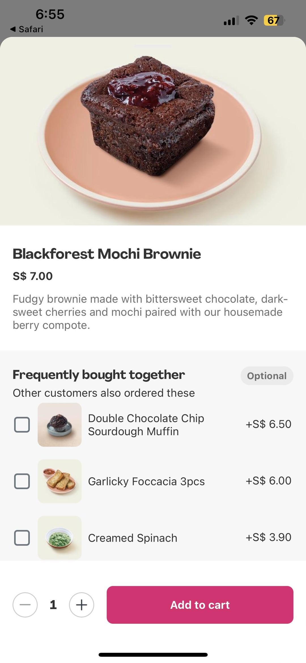Tap the muffin thumbnail image
The height and width of the screenshot is (663, 306).
point(59,424)
